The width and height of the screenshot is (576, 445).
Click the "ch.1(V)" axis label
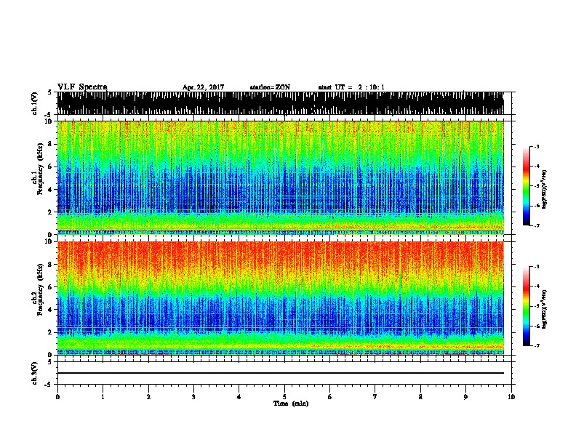(35, 103)
